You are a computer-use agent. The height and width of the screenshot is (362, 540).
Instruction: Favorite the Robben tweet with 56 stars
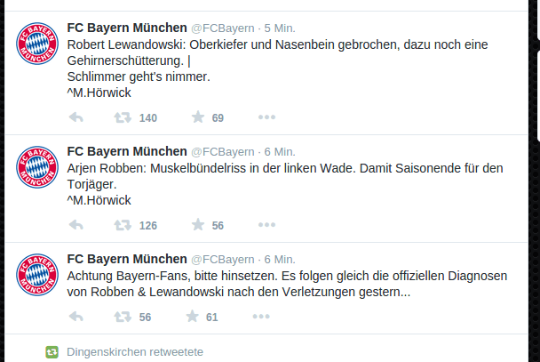[198, 225]
